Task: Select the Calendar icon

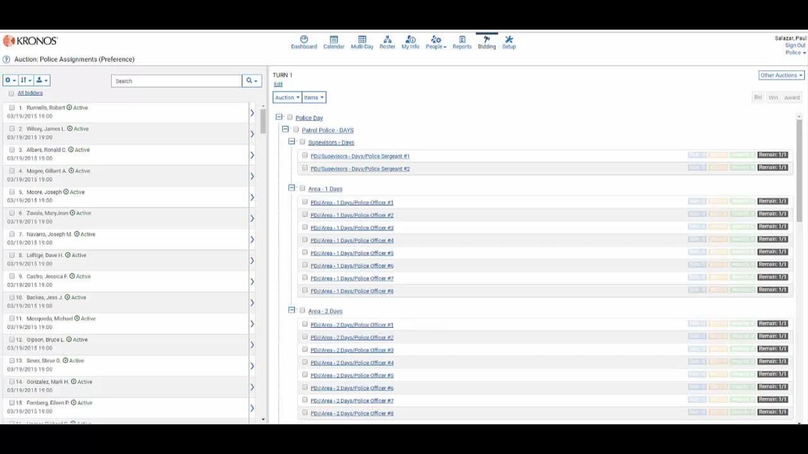Action: (334, 40)
